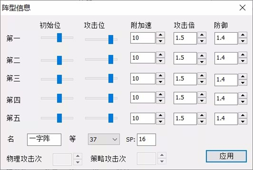Decrease 防御 value for 第一 row
Viewport: 253px width, 170px height.
[243, 41]
